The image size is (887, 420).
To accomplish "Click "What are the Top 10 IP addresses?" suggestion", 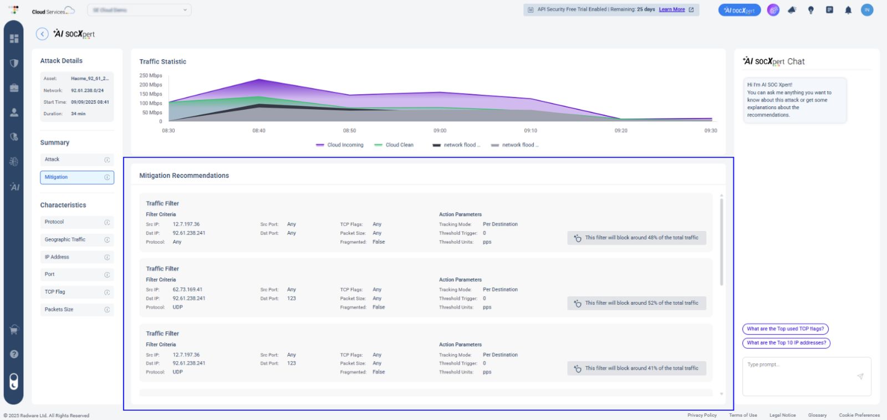I will [x=786, y=343].
